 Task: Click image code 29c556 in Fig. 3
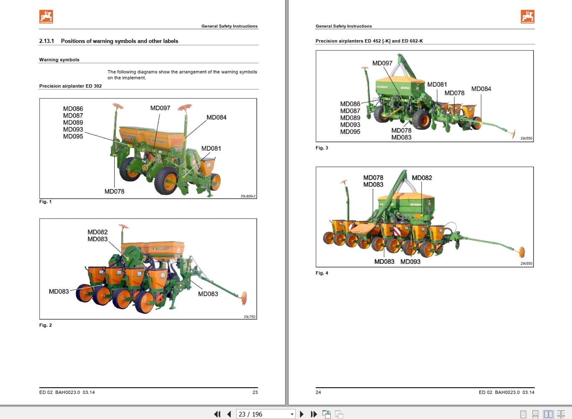[526, 138]
